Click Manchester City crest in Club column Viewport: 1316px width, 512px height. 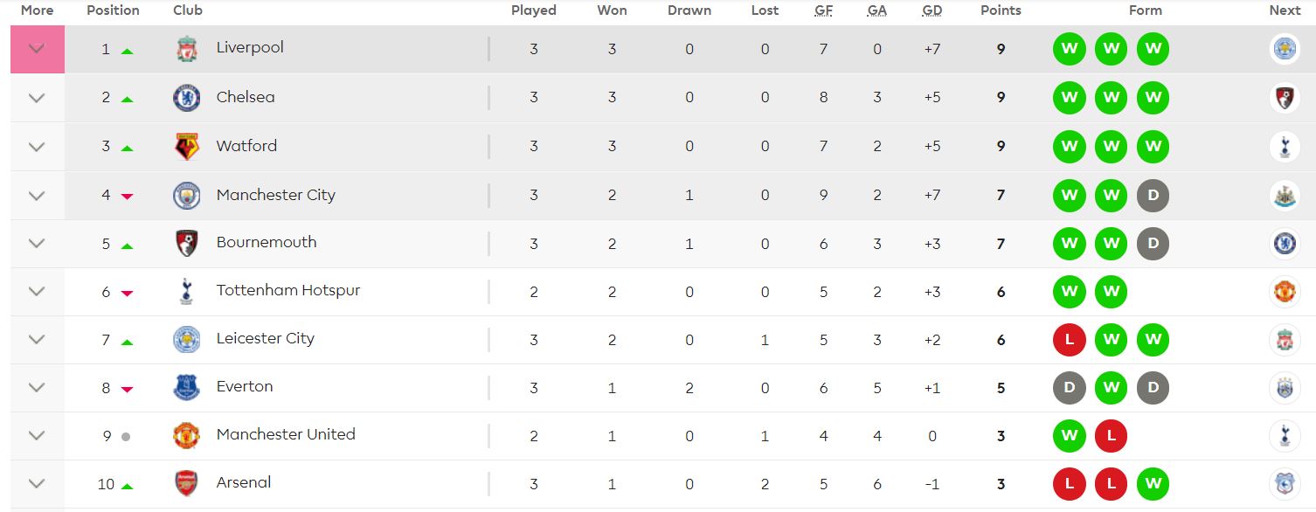tap(186, 196)
